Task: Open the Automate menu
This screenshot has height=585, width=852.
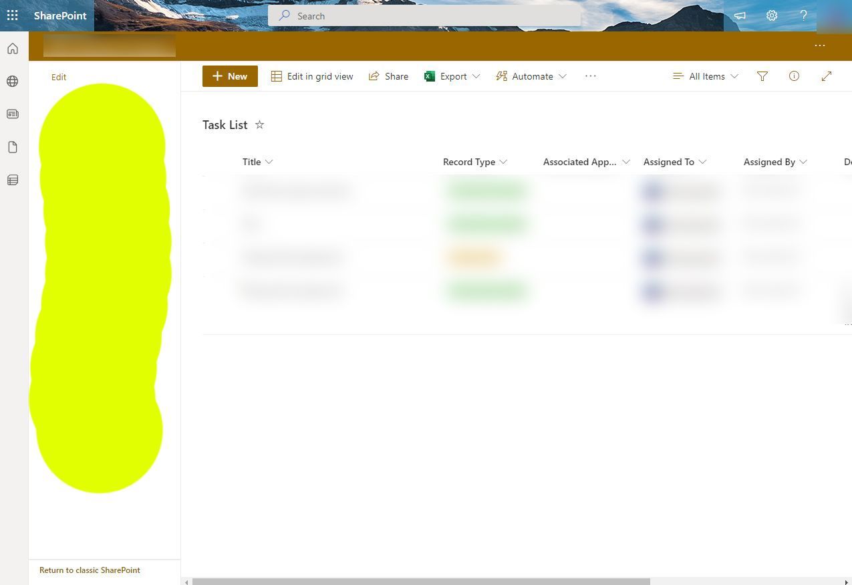Action: point(531,76)
